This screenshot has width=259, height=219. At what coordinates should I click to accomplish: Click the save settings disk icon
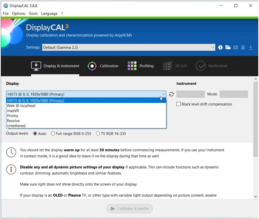[x=235, y=48]
